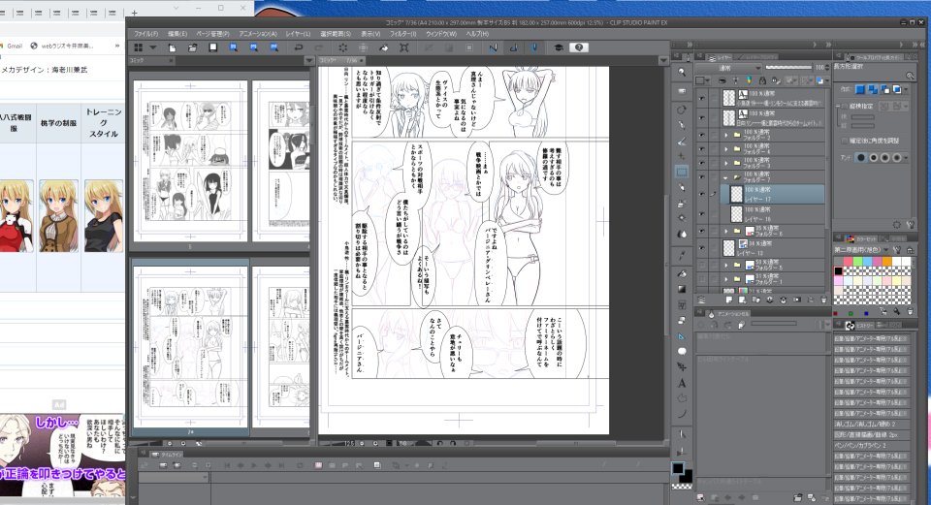The height and width of the screenshot is (505, 931).
Task: Click the Fill arrow icon in command bar
Action: [384, 47]
